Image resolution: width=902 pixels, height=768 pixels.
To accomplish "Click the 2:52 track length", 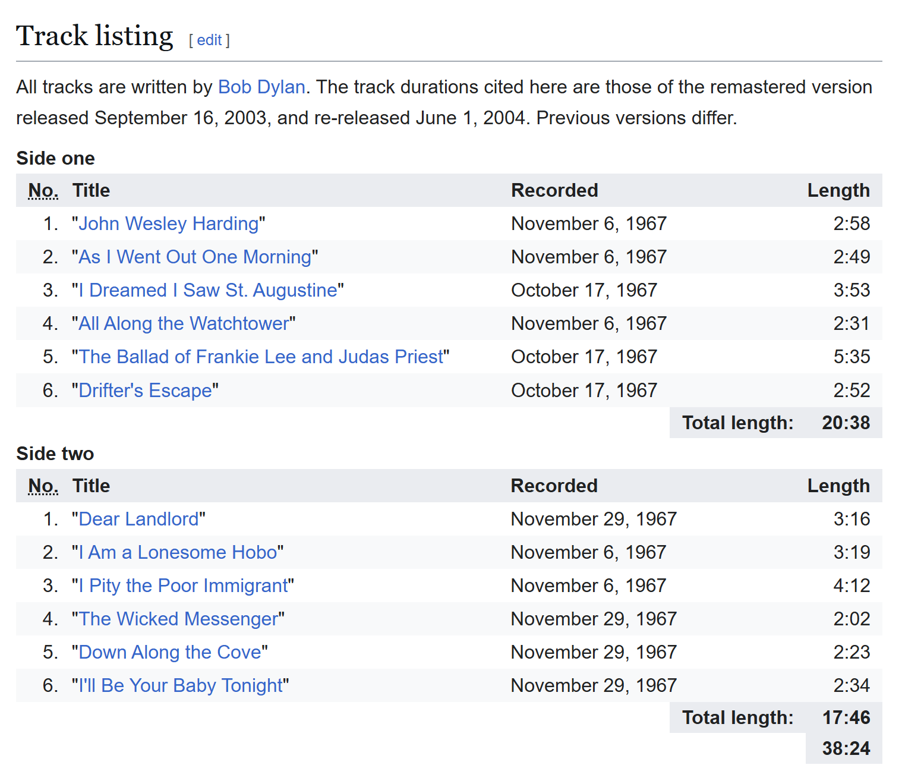I will (851, 391).
